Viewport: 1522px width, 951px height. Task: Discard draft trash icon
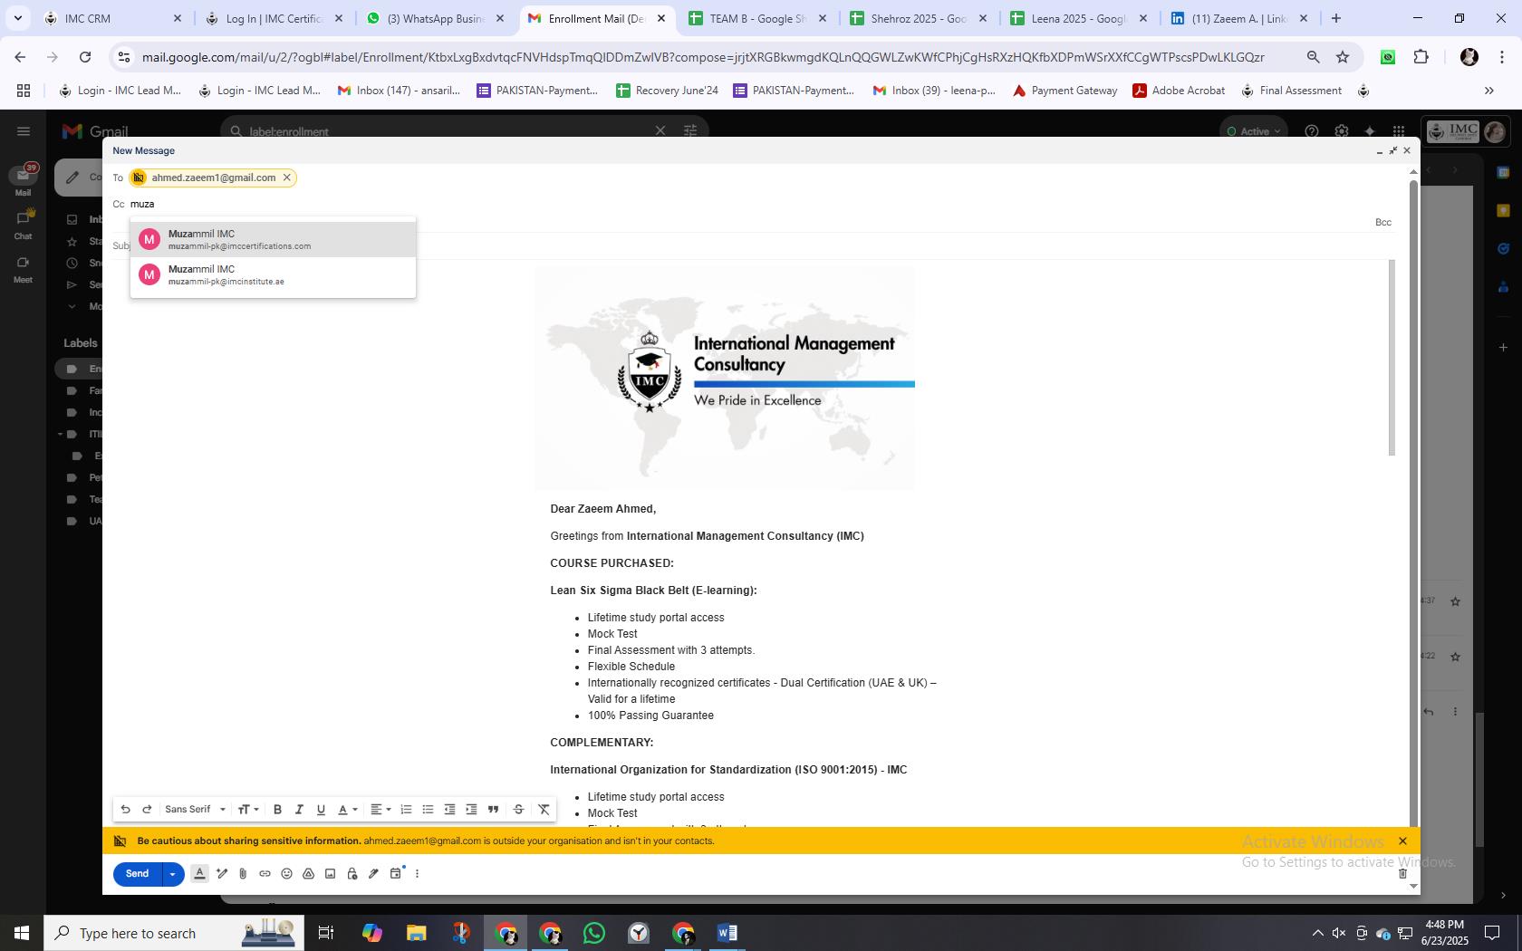coord(1402,874)
